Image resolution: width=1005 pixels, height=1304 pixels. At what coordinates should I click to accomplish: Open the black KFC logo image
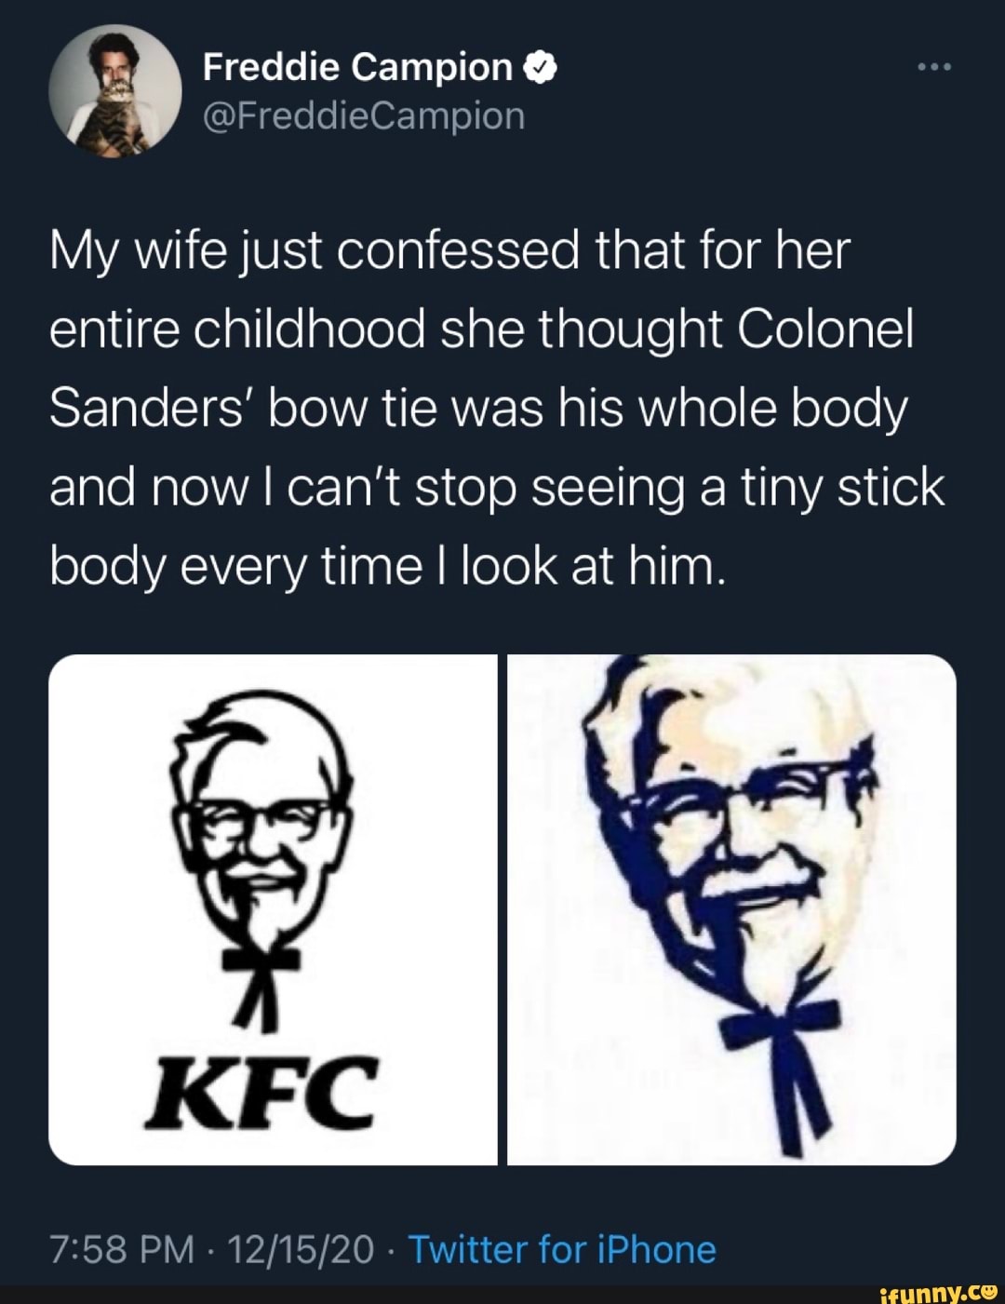(272, 908)
